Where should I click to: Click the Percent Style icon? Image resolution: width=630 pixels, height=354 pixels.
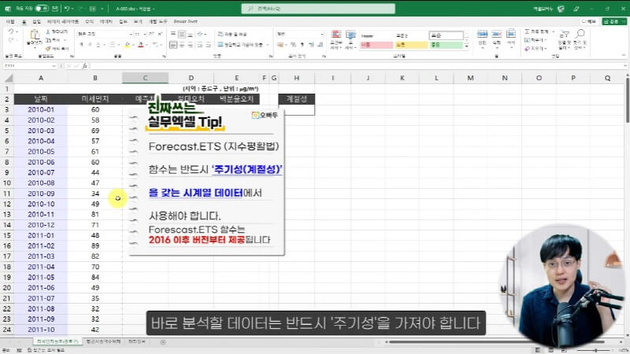[x=293, y=45]
